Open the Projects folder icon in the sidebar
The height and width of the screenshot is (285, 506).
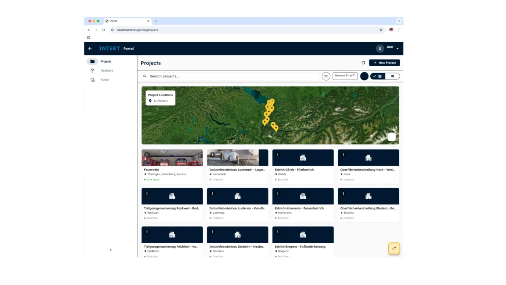point(92,62)
